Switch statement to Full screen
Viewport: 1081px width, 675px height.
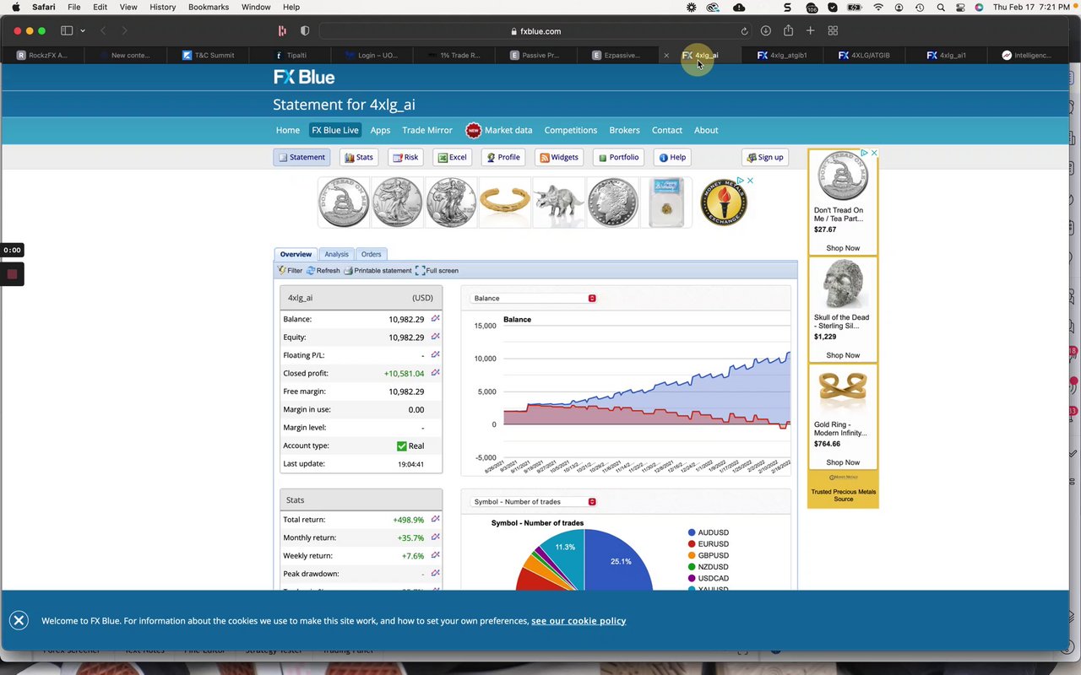(x=437, y=271)
